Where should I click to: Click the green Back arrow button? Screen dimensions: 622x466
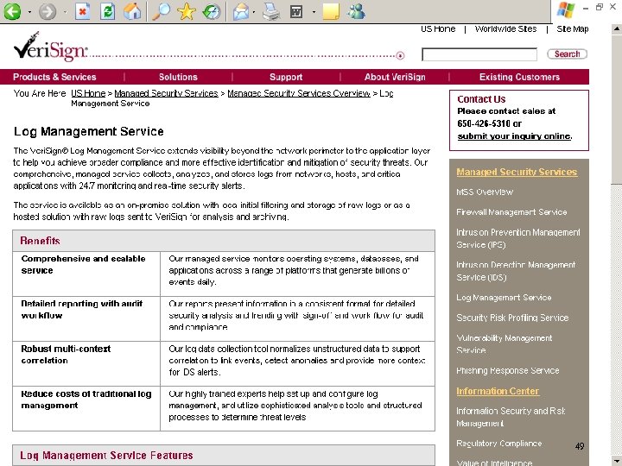click(x=12, y=11)
